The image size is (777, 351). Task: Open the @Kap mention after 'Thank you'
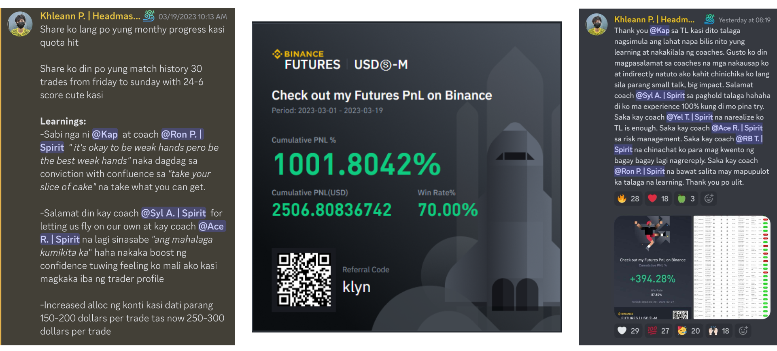click(x=660, y=31)
